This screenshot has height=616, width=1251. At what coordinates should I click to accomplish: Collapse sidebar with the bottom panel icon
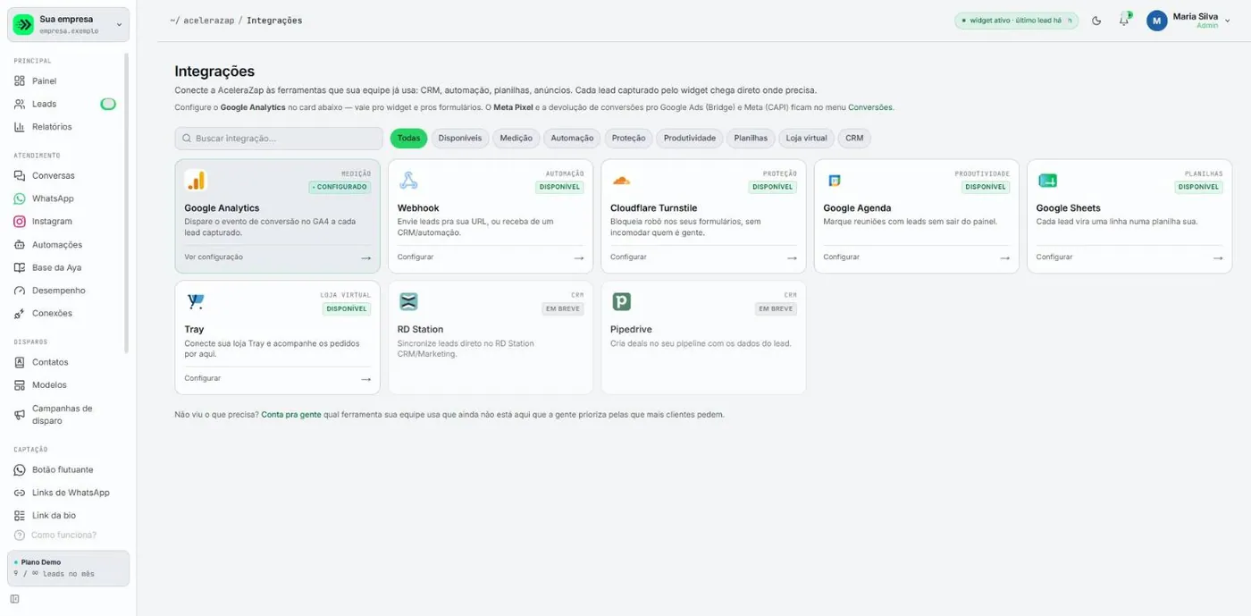pyautogui.click(x=14, y=599)
